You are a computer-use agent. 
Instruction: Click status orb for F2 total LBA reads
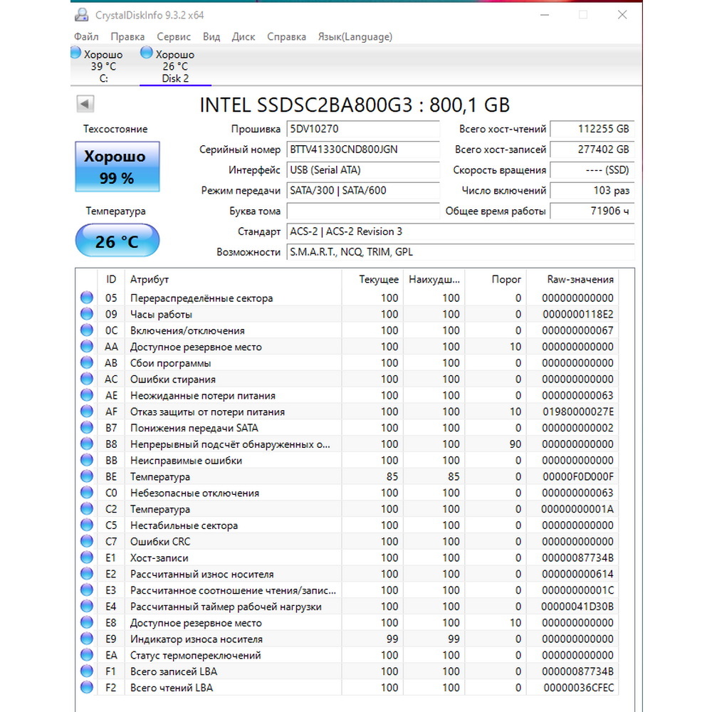87,688
